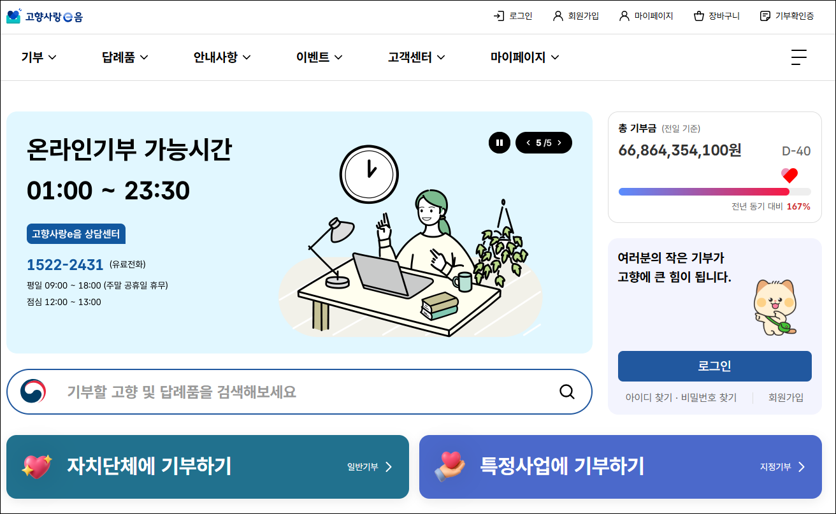Viewport: 836px width, 514px height.
Task: Expand the 기부 menu
Action: point(39,57)
